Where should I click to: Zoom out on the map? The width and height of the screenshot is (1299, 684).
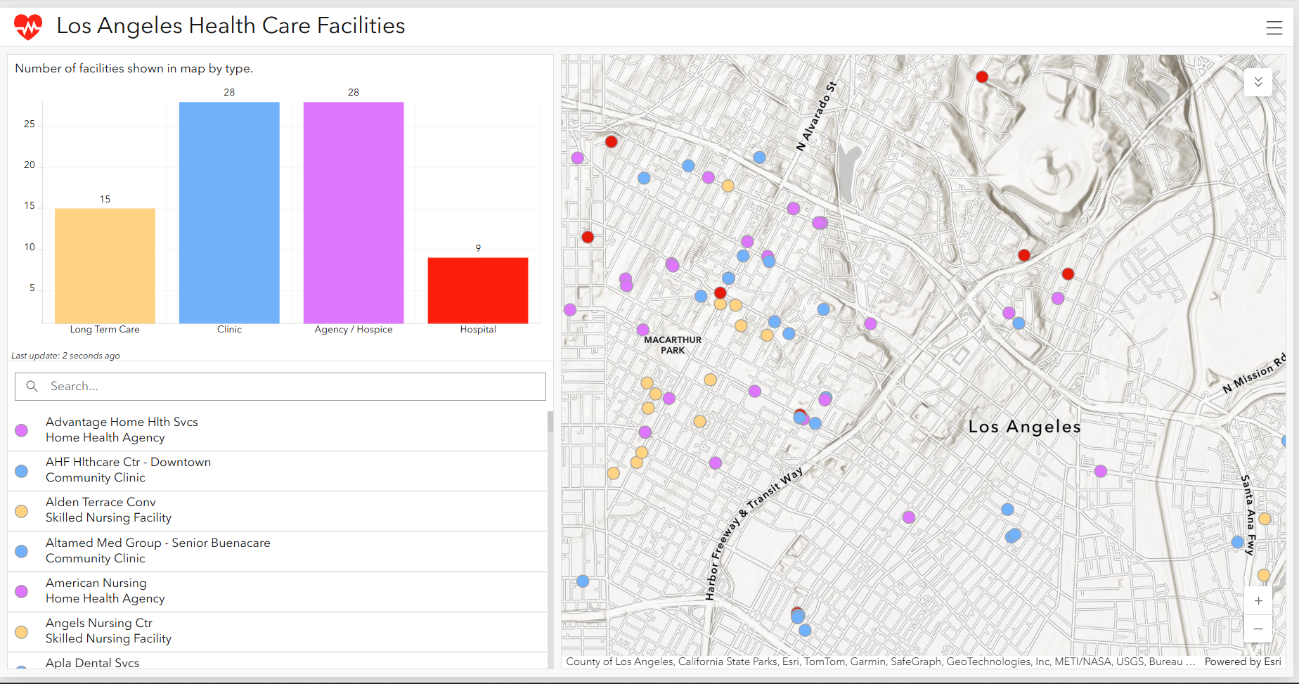point(1258,628)
